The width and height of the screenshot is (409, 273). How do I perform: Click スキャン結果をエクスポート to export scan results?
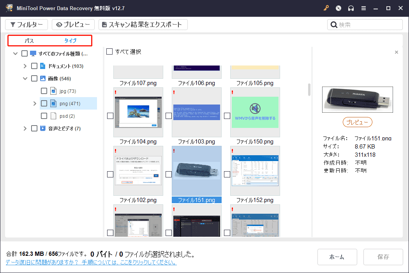pos(138,24)
